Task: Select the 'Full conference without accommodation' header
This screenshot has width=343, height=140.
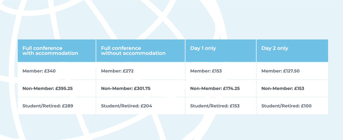Action: (x=140, y=51)
